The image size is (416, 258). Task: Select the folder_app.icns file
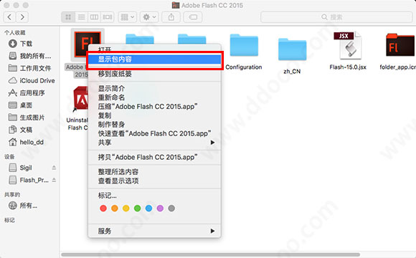[400, 45]
